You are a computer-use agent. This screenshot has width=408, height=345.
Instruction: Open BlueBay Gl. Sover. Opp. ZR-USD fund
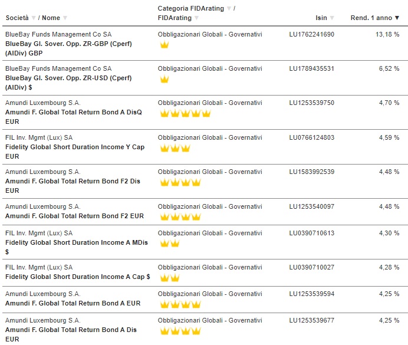(69, 83)
